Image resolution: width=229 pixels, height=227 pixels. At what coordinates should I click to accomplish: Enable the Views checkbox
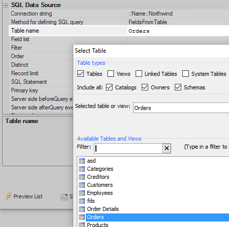click(x=110, y=74)
